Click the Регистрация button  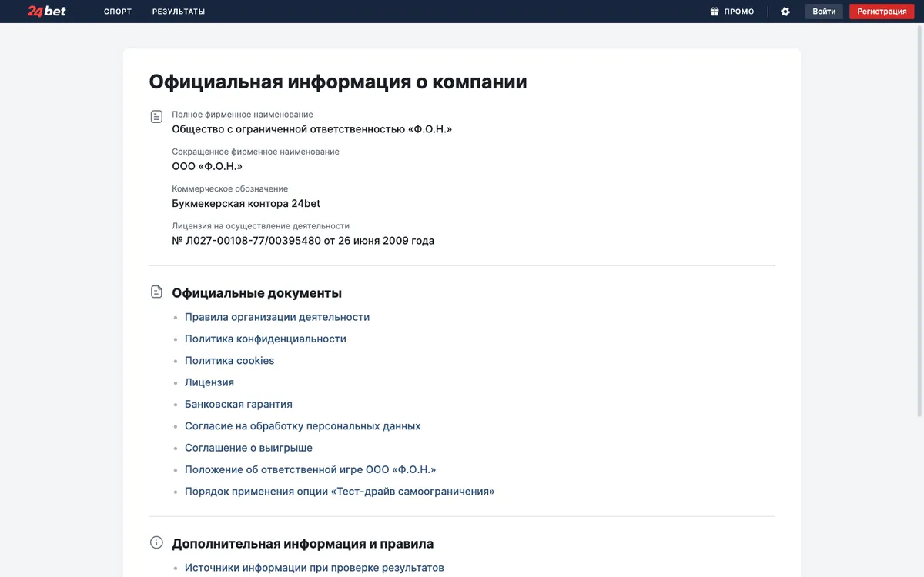[882, 12]
